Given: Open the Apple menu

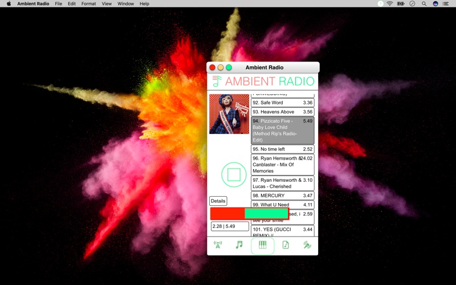Looking at the screenshot, I should 9,3.
